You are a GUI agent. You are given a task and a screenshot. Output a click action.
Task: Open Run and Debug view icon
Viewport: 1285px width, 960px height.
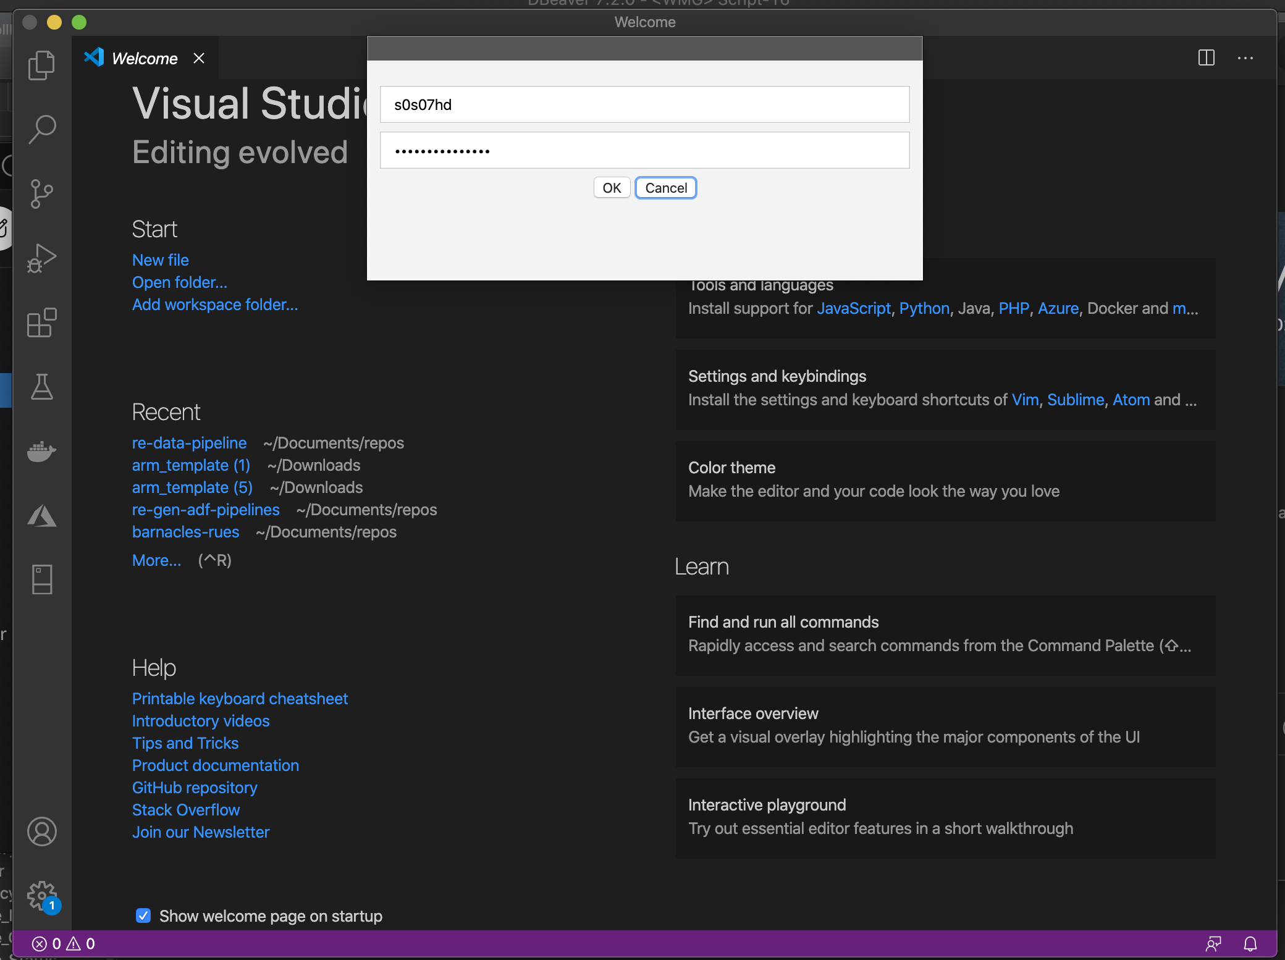[x=41, y=258]
